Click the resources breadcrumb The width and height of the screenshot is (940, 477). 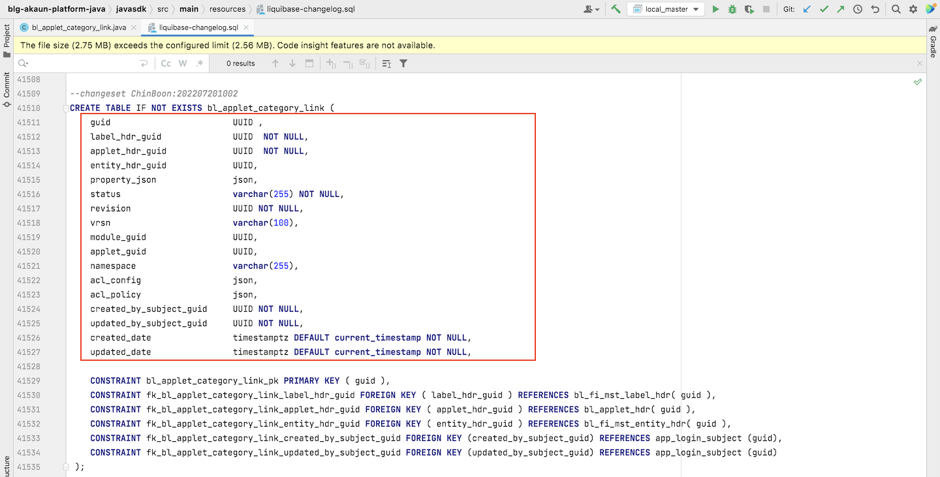227,9
